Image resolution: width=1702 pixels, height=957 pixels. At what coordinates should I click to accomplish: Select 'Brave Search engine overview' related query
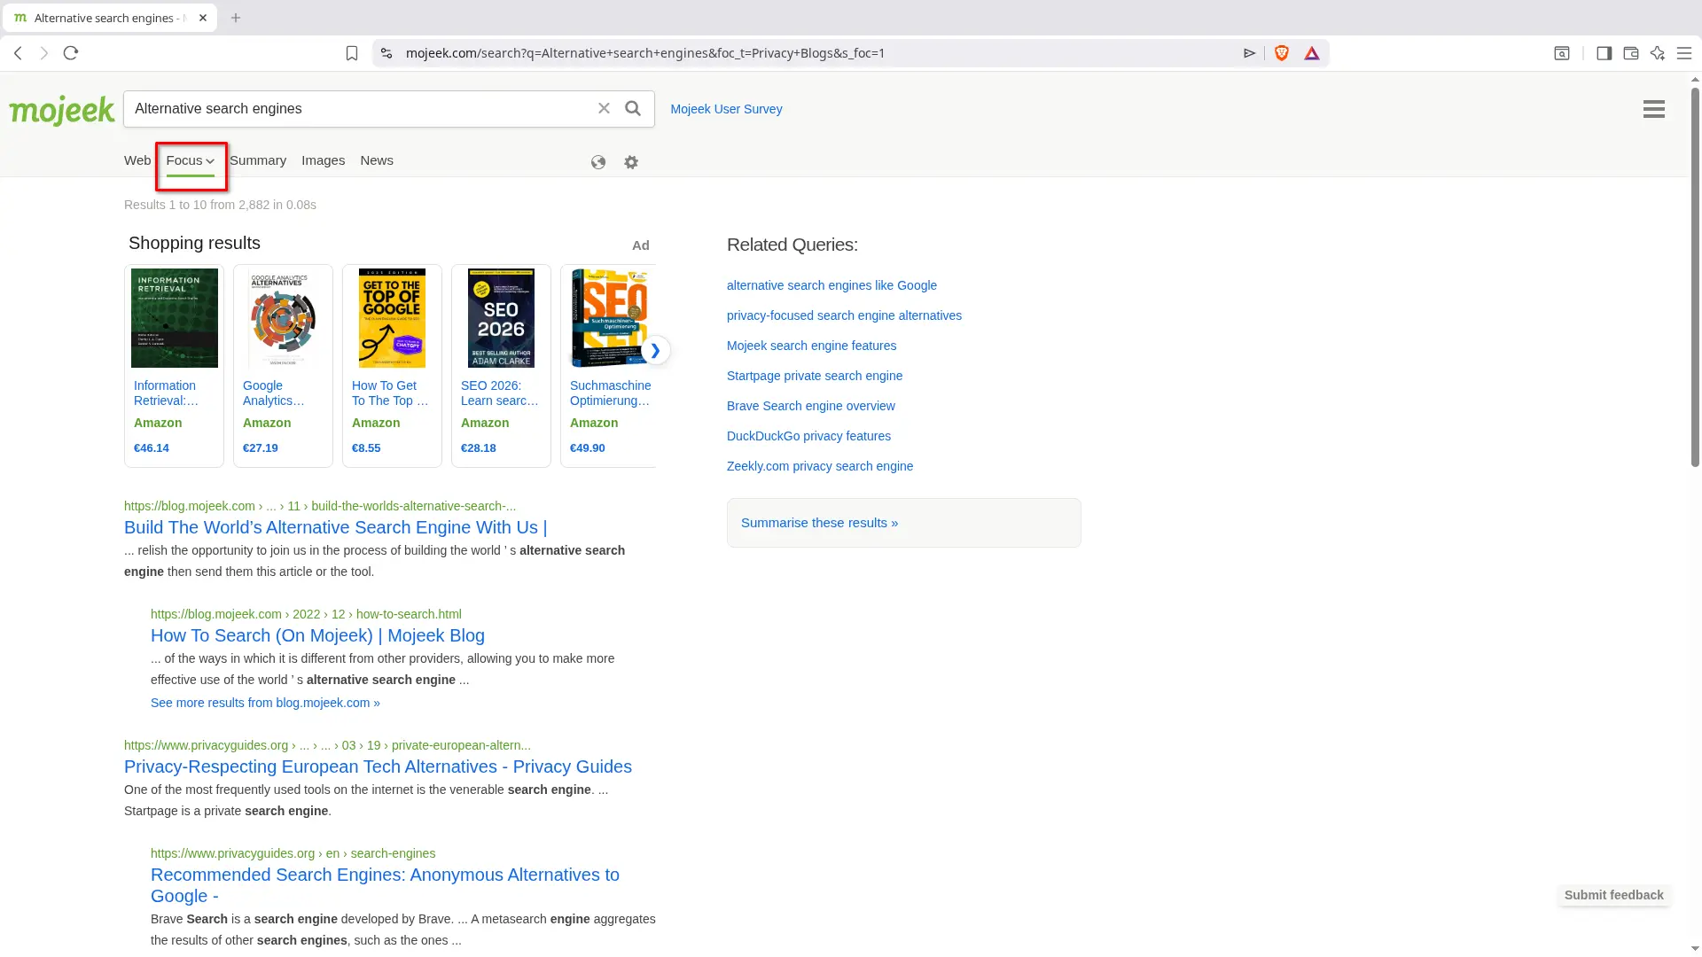tap(811, 406)
